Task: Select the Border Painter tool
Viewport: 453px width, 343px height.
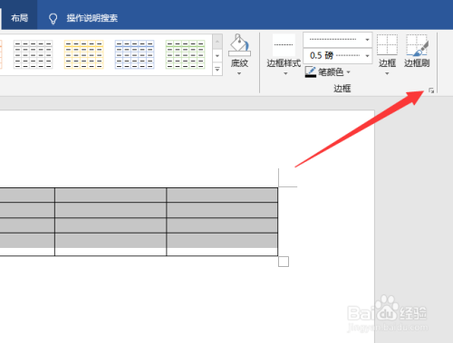Action: click(417, 51)
